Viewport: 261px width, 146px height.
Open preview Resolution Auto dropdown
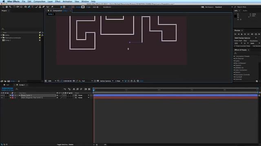pos(255,43)
